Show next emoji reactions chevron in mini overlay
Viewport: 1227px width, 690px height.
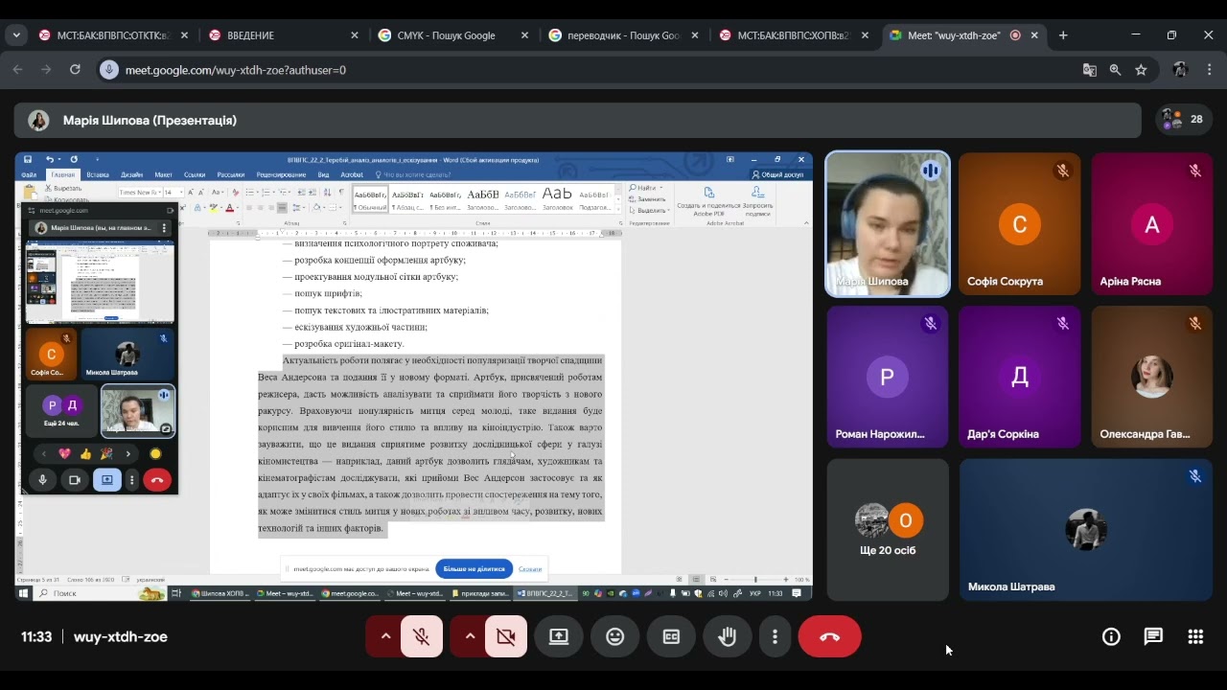coord(127,453)
